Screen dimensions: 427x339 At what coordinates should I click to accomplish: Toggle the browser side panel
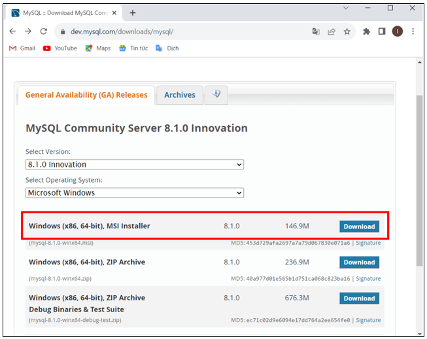click(x=382, y=31)
